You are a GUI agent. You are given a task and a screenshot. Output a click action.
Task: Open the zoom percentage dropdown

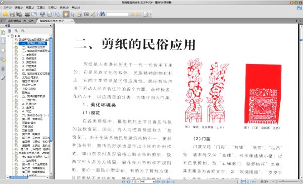273,181
